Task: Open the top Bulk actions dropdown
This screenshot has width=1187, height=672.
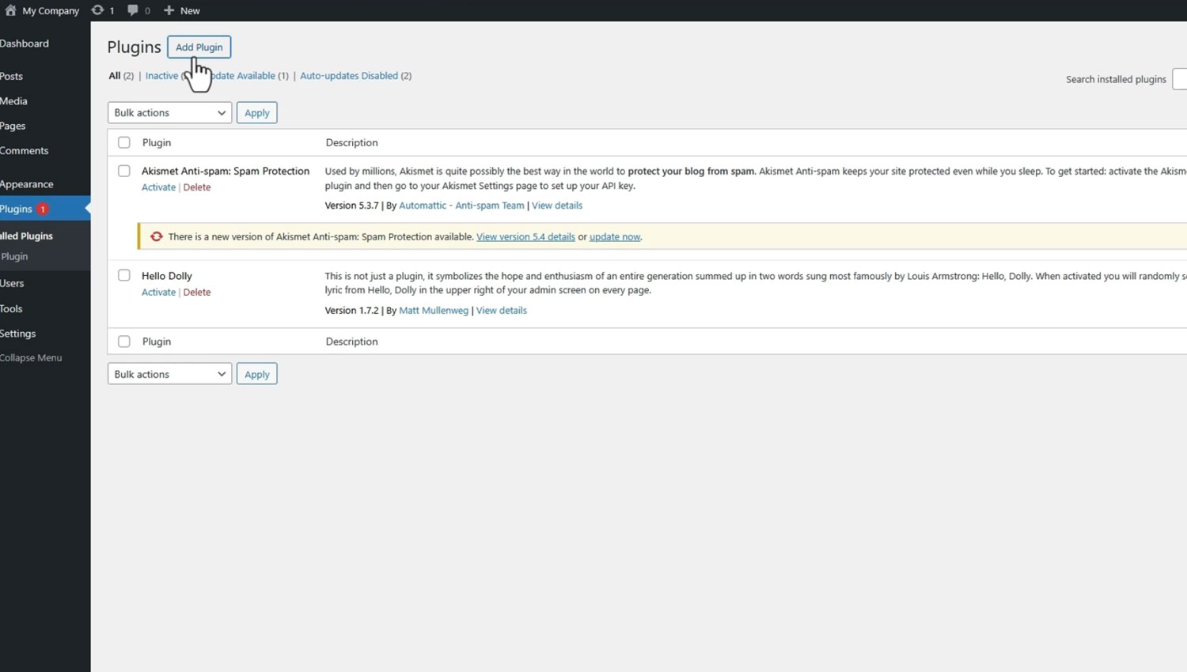Action: click(x=169, y=112)
